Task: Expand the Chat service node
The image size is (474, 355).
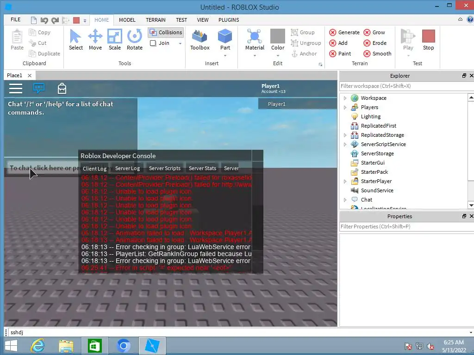Action: point(345,200)
